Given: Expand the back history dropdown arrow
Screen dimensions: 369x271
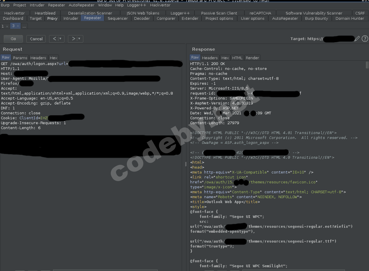Looking at the screenshot, I should click(x=60, y=39).
